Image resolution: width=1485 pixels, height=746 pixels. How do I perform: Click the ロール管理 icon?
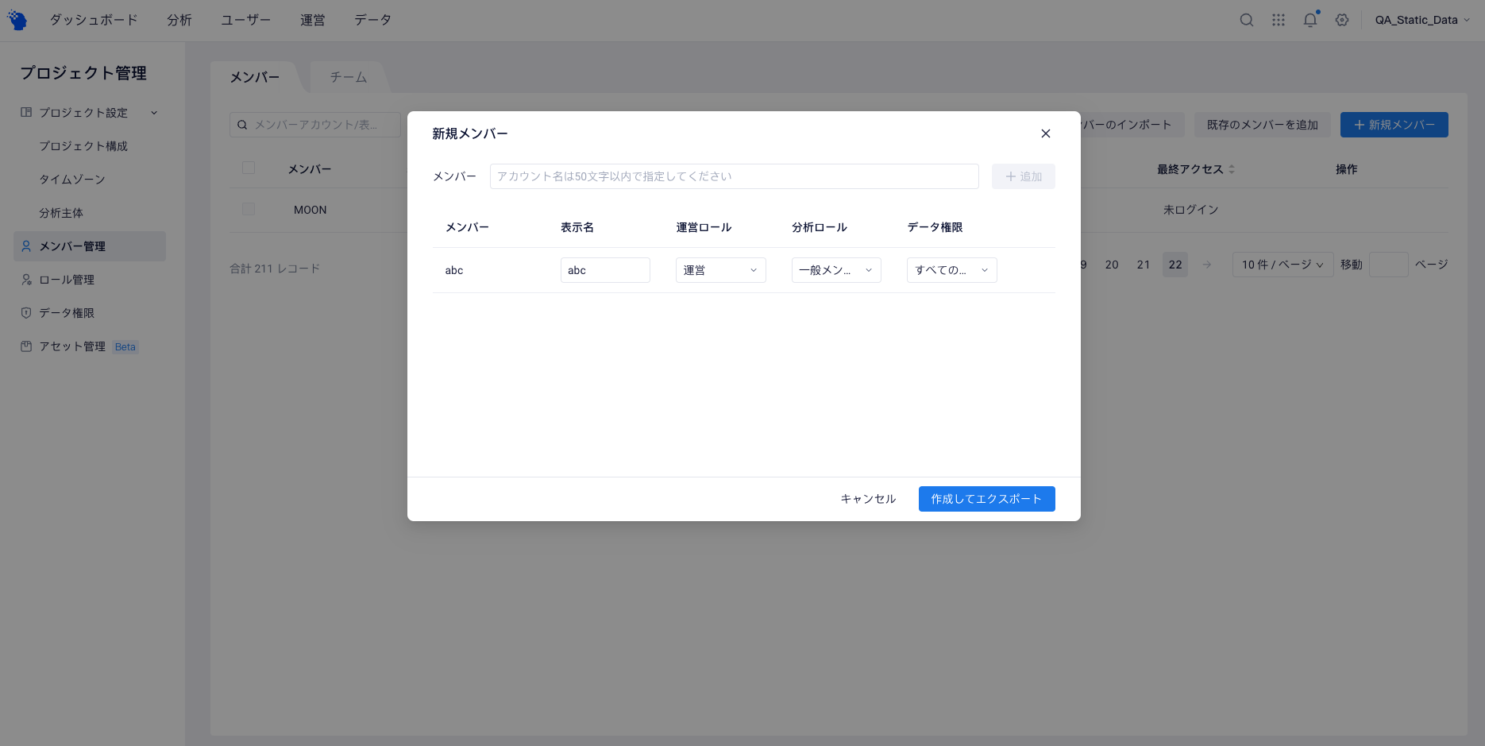26,280
